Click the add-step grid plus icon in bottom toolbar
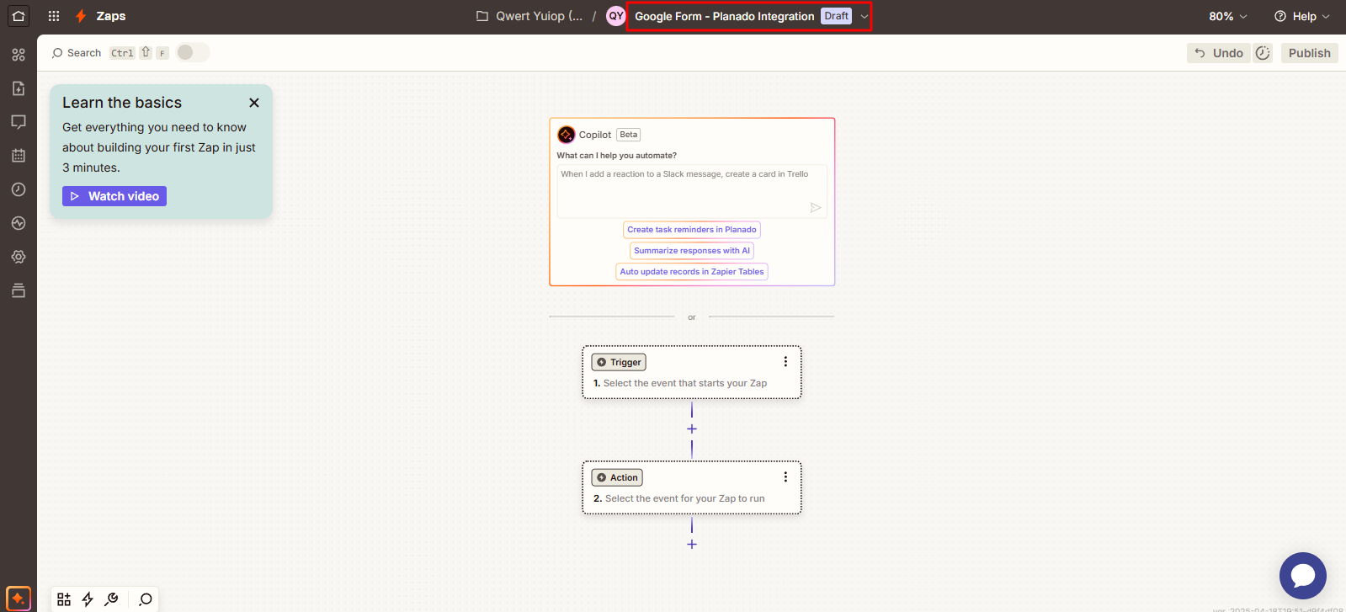 64,599
